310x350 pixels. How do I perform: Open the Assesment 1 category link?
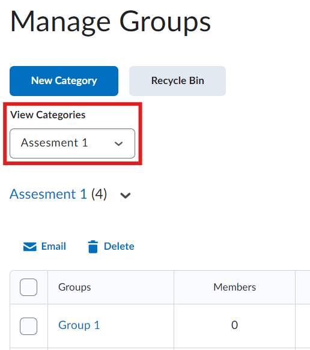(48, 194)
